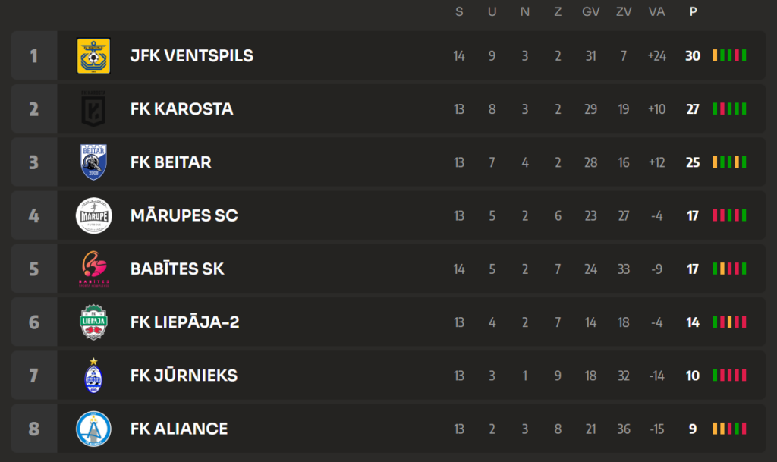Image resolution: width=777 pixels, height=462 pixels.
Task: Click the JFK Ventspils club crest
Action: [94, 55]
